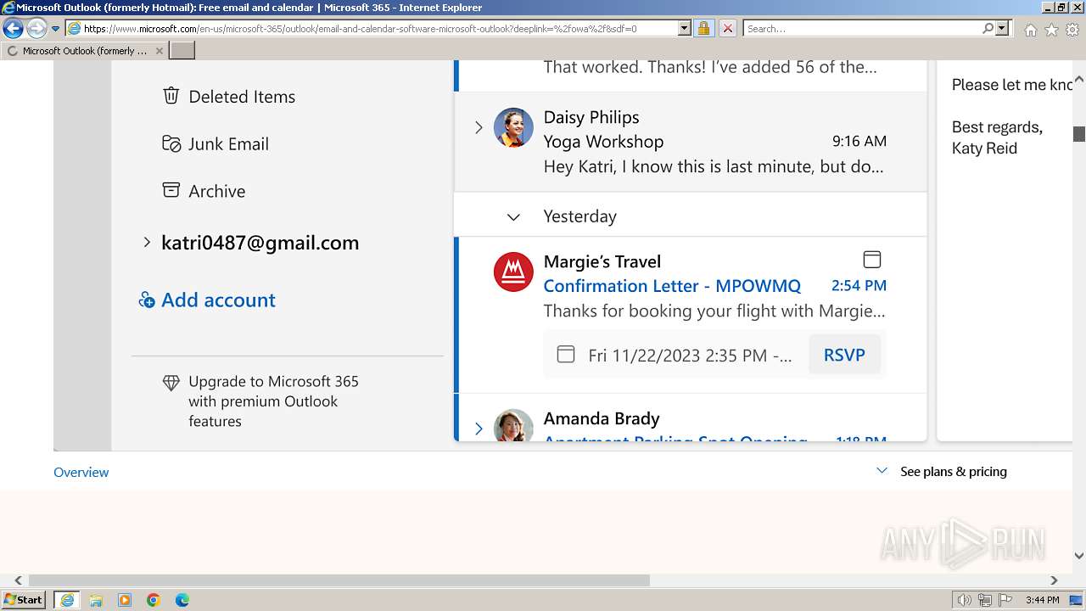This screenshot has height=611, width=1086.
Task: Open Microsoft Edge from taskbar
Action: click(x=182, y=600)
